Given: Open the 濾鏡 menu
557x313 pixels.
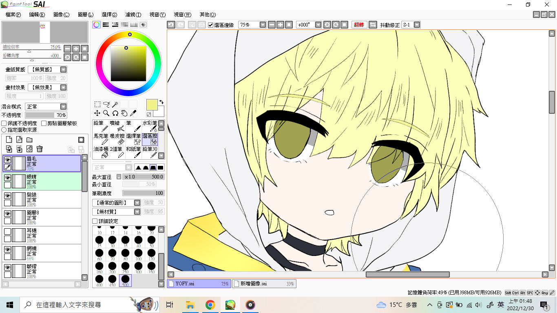Looking at the screenshot, I should click(133, 14).
